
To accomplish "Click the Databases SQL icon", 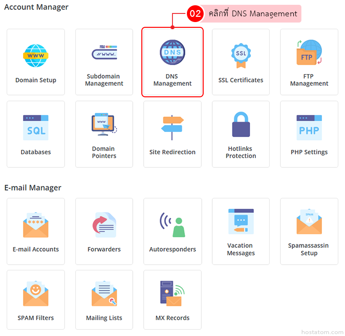I will point(36,127).
